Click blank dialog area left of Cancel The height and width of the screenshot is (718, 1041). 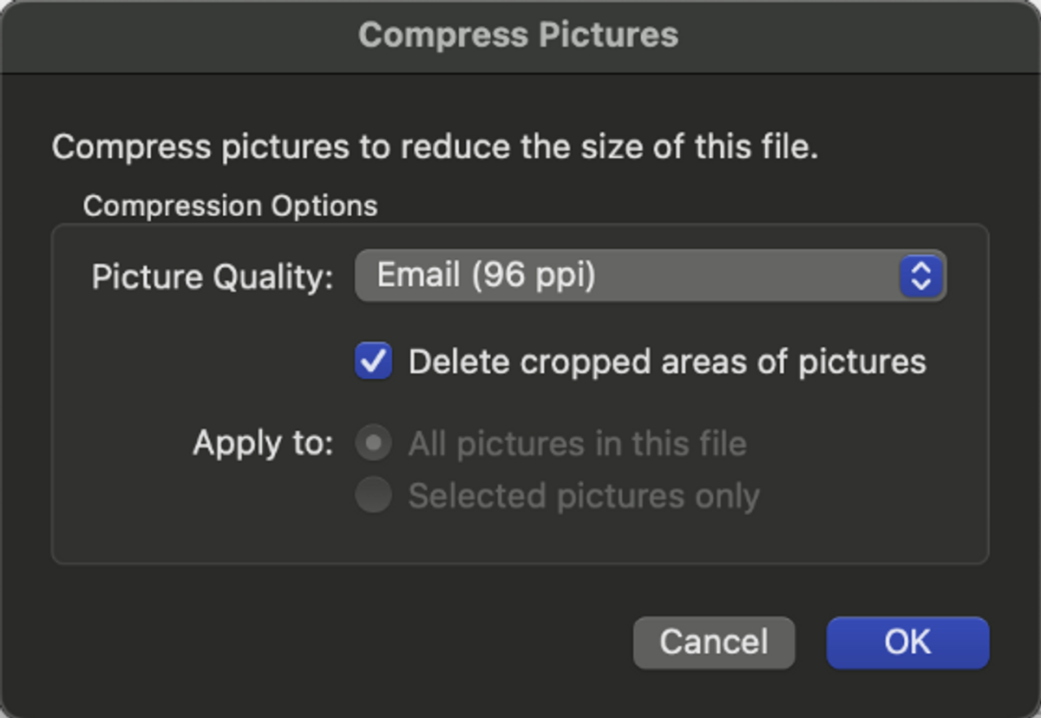pos(347,642)
